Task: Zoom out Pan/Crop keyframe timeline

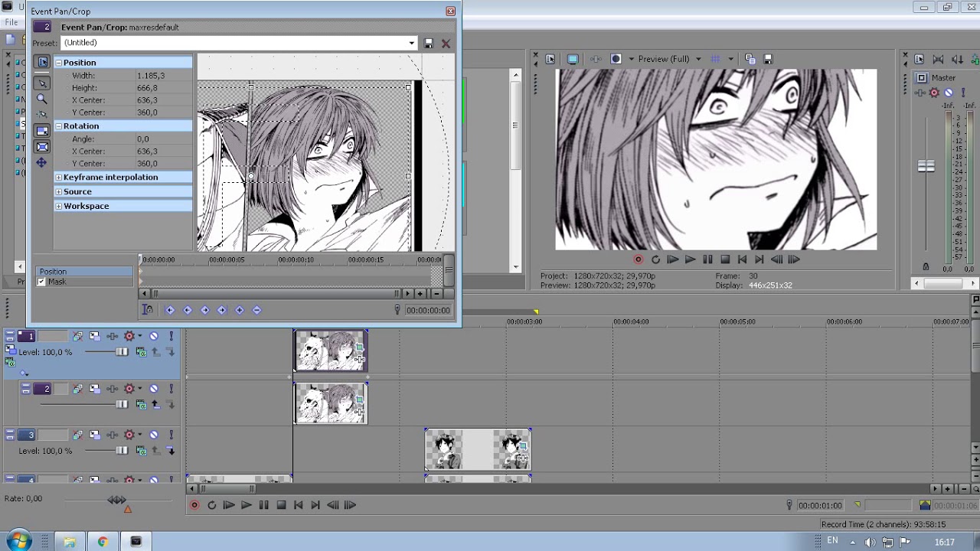Action: pos(436,294)
